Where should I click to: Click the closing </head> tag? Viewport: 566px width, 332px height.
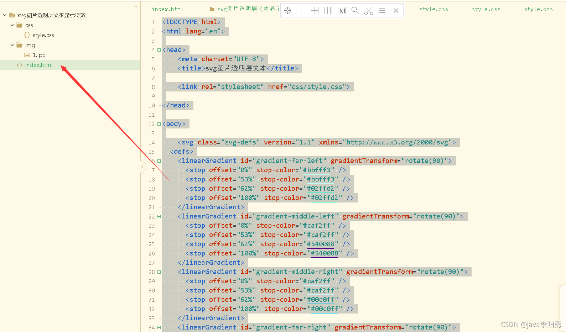point(176,105)
